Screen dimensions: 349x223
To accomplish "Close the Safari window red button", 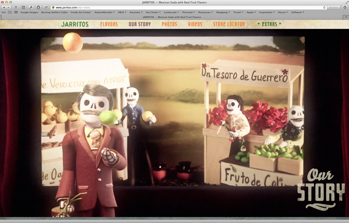I will pos(2,2).
